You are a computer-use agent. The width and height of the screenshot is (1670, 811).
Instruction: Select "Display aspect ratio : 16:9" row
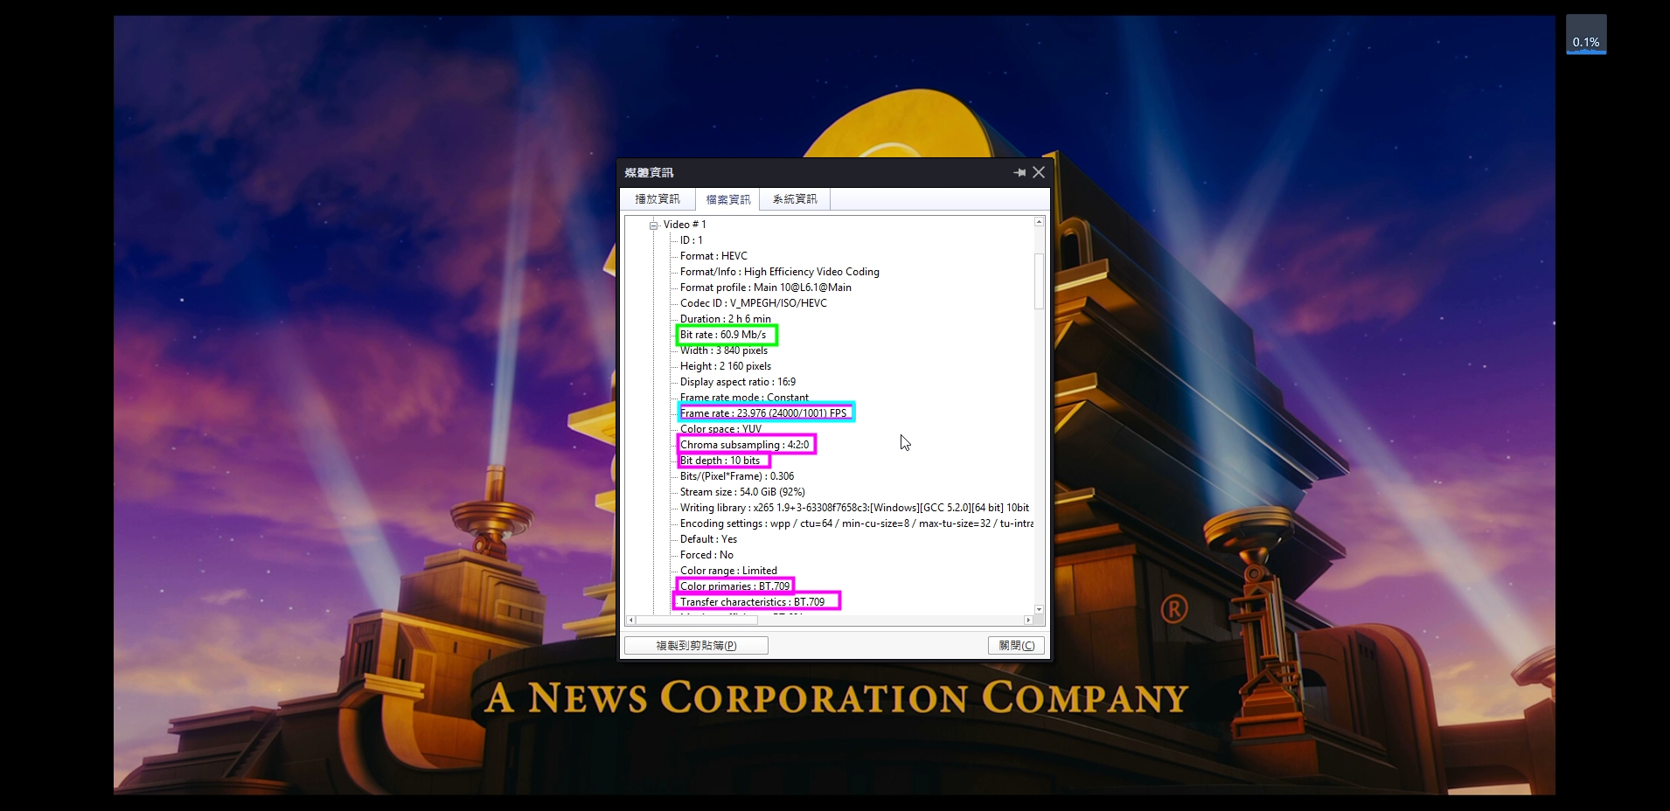738,382
